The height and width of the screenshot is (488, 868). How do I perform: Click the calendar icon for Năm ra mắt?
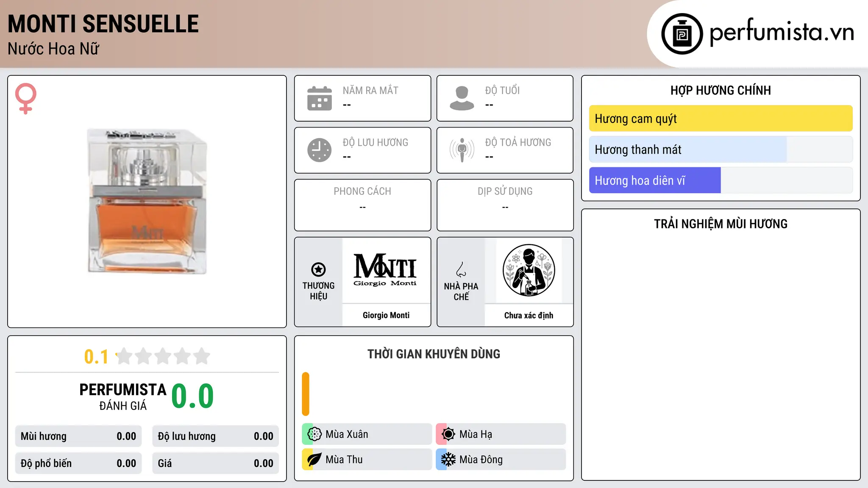(320, 98)
